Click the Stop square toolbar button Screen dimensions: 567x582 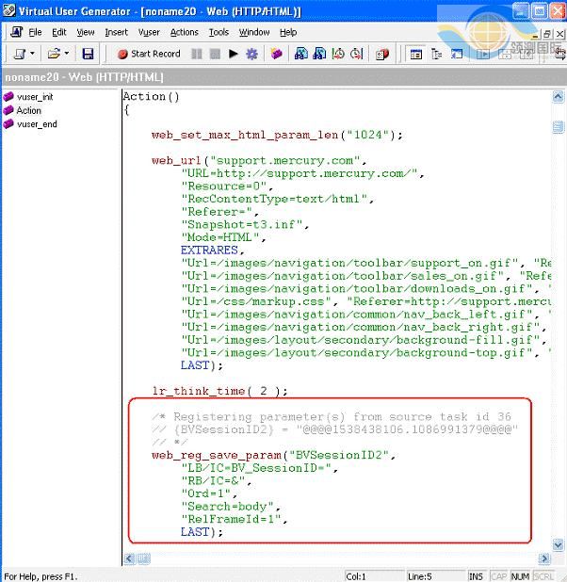point(215,55)
